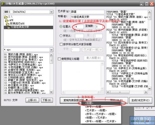This screenshot has width=155, height=125.
Task: Click the 艺术家 input field
Action: (88, 12)
